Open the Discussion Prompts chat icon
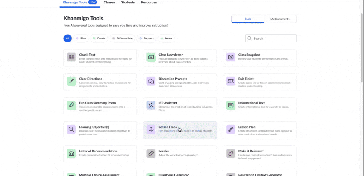364x176 pixels. 151,81
